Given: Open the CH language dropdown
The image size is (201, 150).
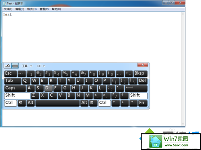Looking at the screenshot, I should [41, 66].
